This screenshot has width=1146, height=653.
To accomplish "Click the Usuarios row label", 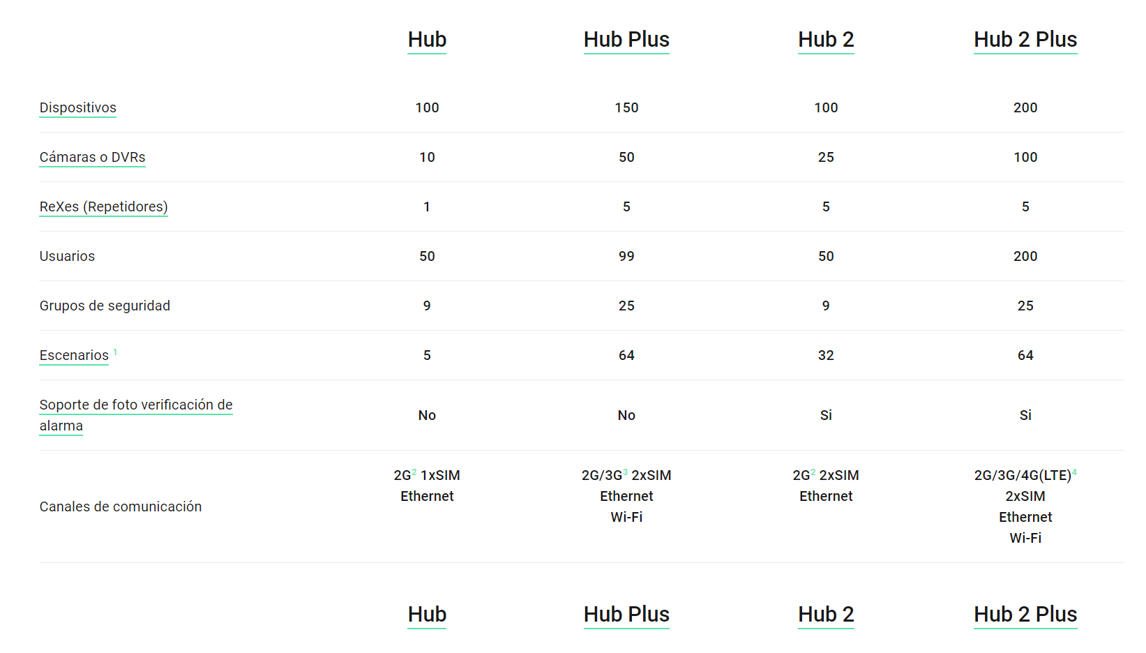I will point(67,256).
